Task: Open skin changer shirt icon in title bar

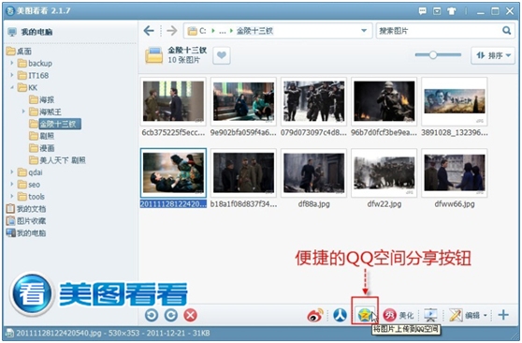Action: click(x=452, y=11)
